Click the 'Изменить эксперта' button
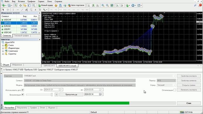Viewport: 203px width, 114px height. (x=189, y=90)
